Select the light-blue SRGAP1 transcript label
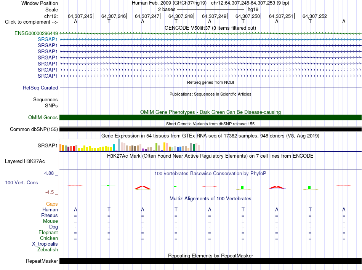362x270 pixels. tap(48, 40)
